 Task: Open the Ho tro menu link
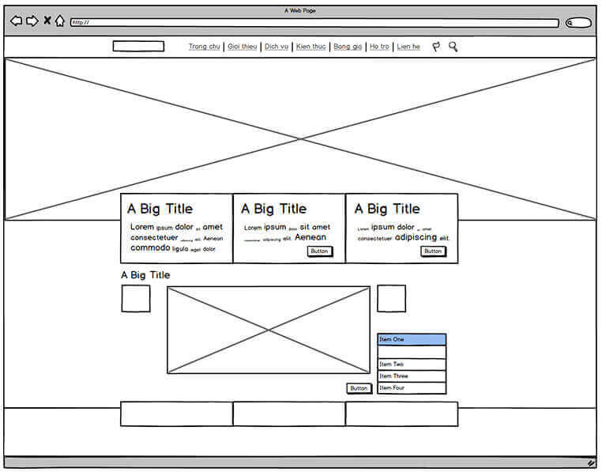coord(379,47)
